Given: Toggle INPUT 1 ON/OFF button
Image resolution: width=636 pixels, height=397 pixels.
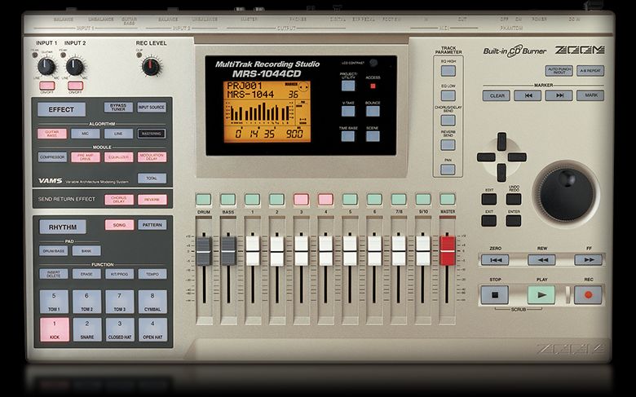Looking at the screenshot, I should point(47,86).
